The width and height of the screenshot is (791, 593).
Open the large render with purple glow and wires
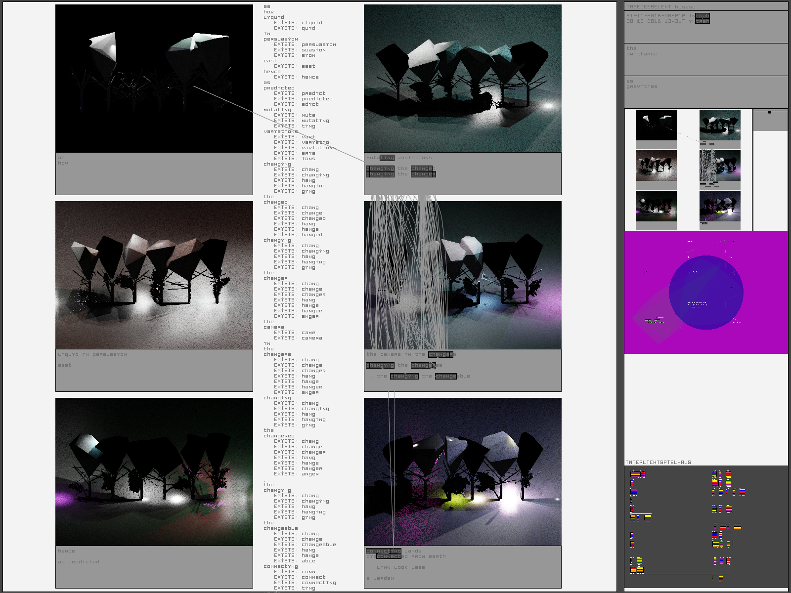[x=463, y=275]
